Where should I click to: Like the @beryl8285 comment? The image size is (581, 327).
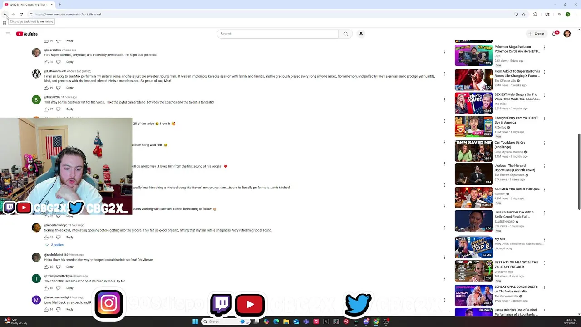(x=46, y=109)
